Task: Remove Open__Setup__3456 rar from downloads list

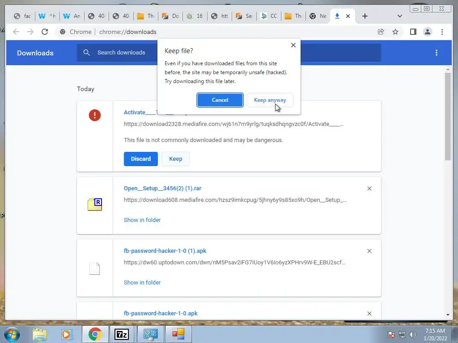Action: pyautogui.click(x=369, y=189)
